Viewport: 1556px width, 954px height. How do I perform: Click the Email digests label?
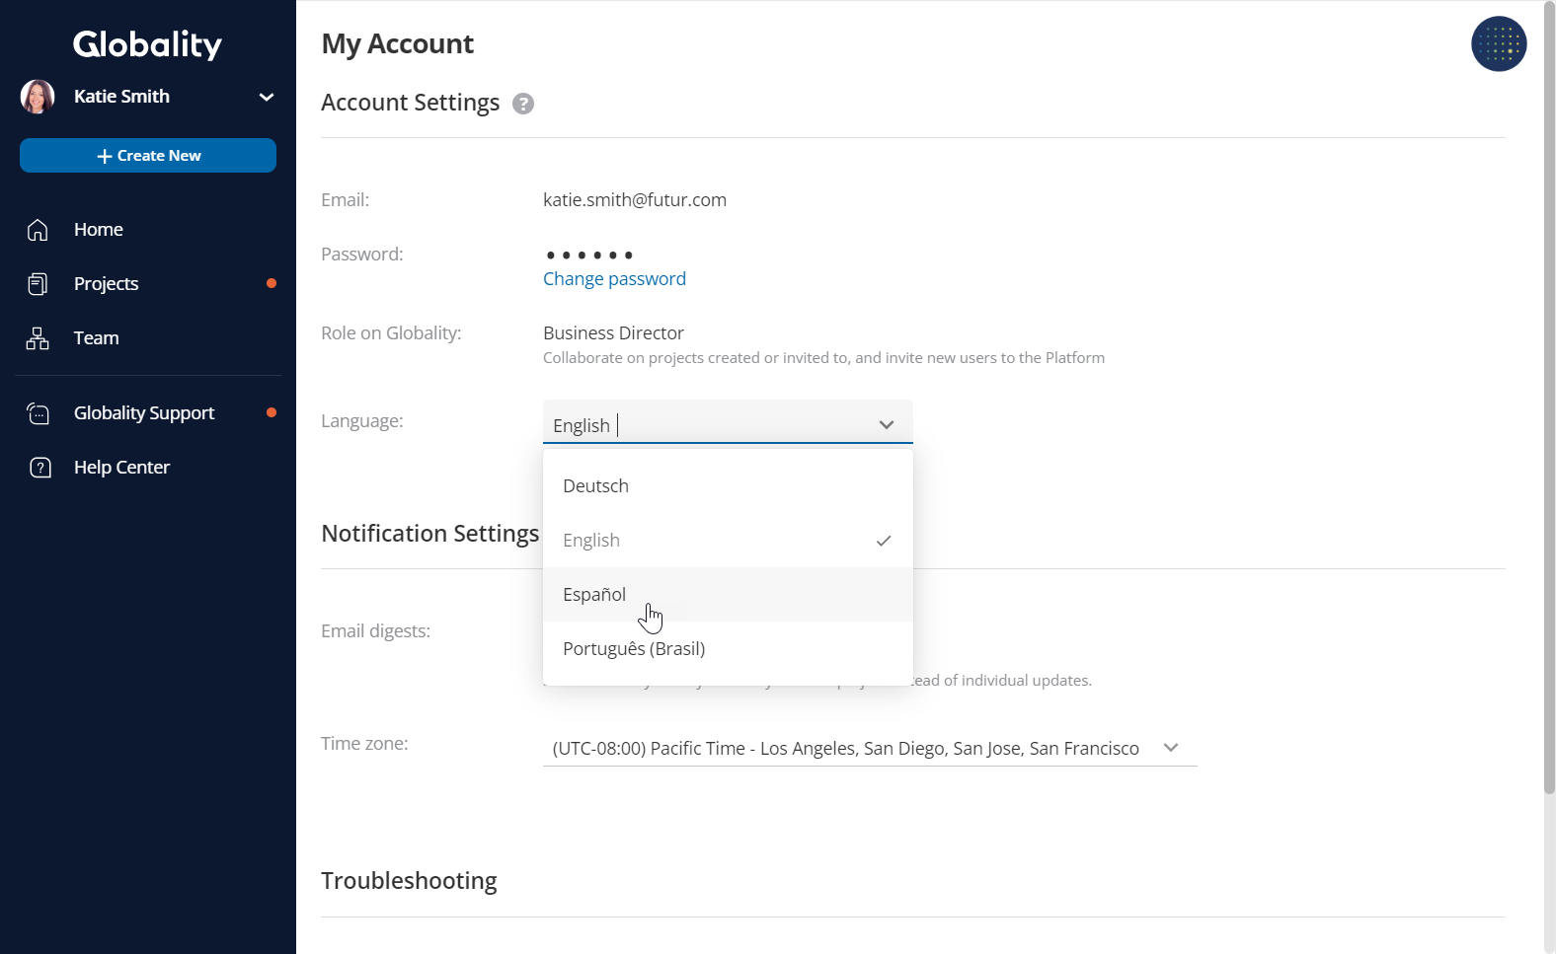tap(375, 631)
